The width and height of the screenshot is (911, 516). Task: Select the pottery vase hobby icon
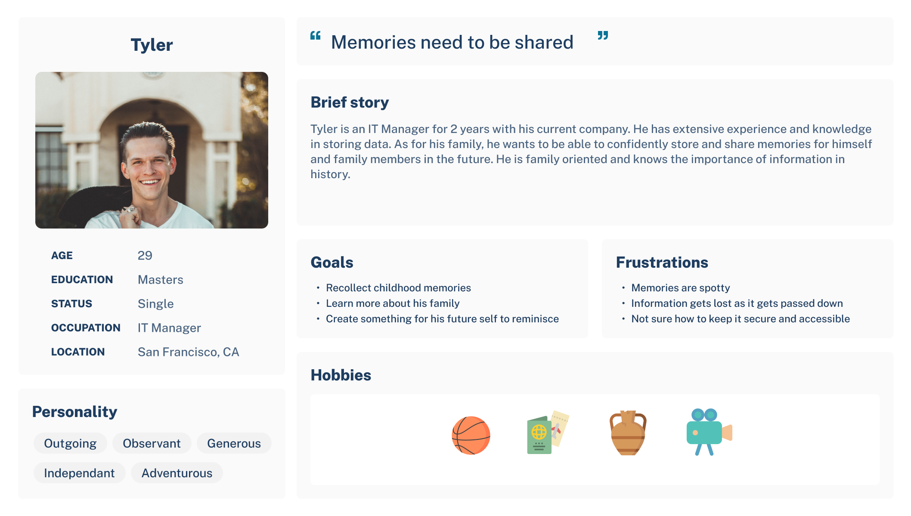click(x=628, y=433)
